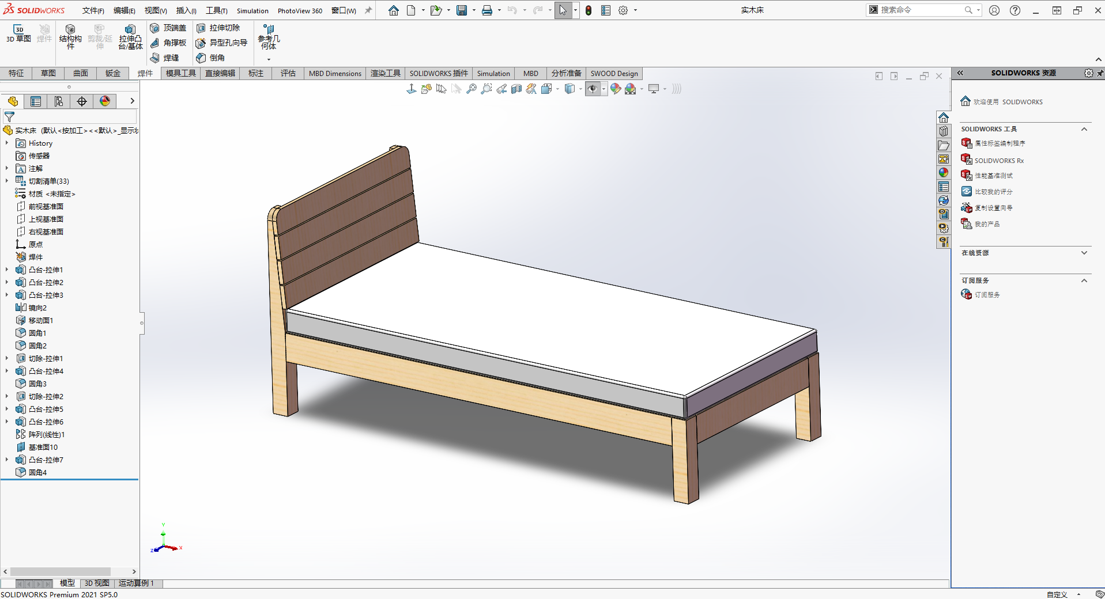Choose the Gusset tool
The width and height of the screenshot is (1105, 599).
(x=168, y=43)
